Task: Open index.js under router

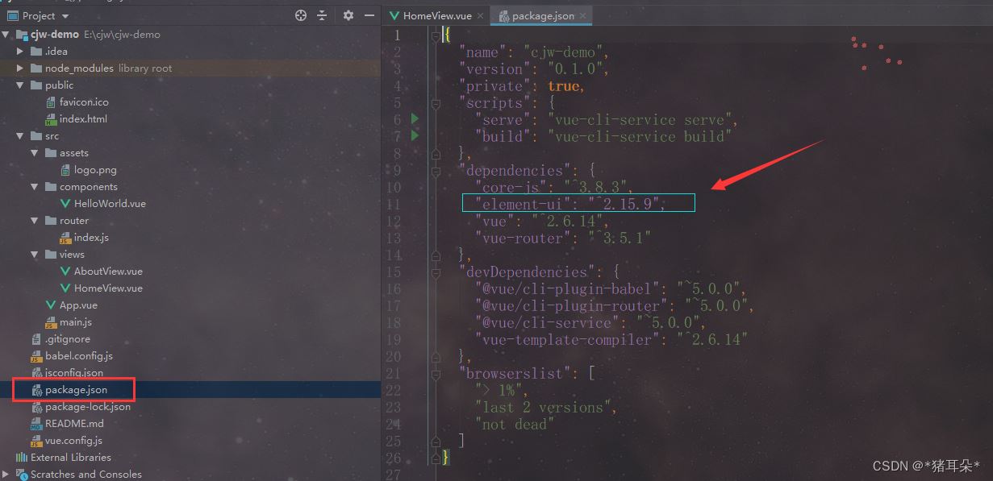Action: (90, 238)
